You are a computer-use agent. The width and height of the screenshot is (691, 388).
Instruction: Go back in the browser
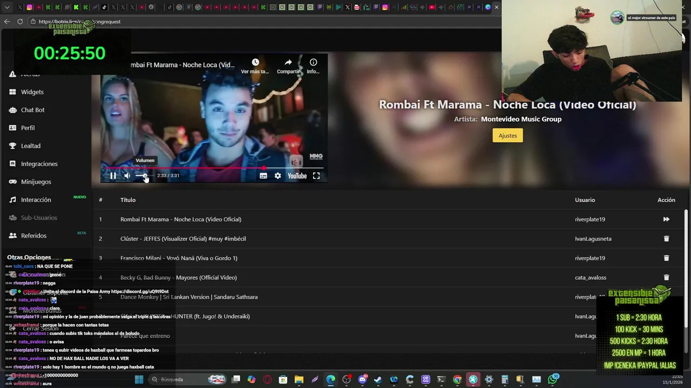(7, 22)
